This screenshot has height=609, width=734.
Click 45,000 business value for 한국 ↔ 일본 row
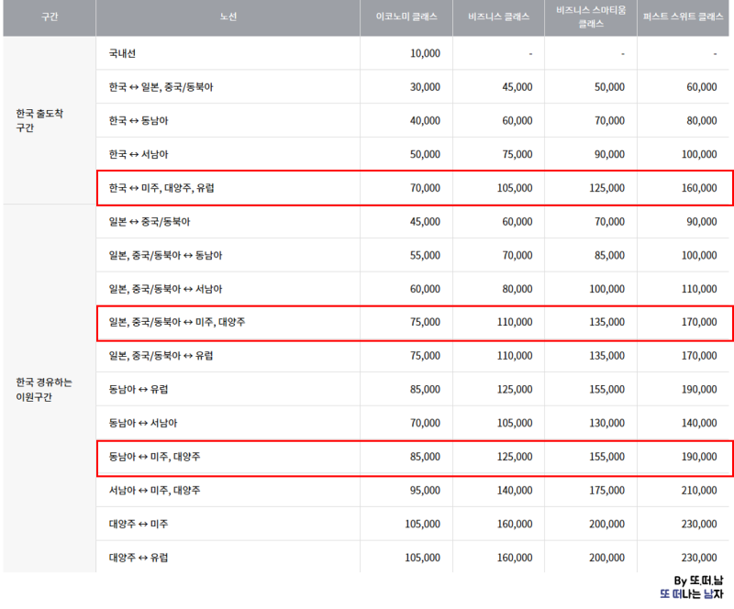click(517, 87)
